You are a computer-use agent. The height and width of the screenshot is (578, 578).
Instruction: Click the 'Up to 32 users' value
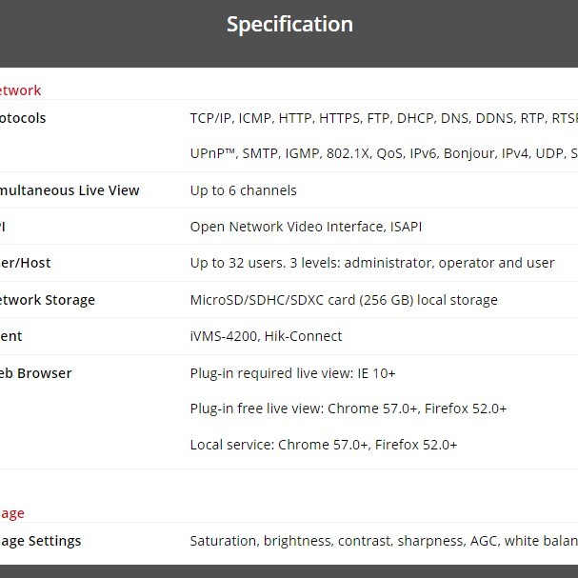[x=372, y=263]
